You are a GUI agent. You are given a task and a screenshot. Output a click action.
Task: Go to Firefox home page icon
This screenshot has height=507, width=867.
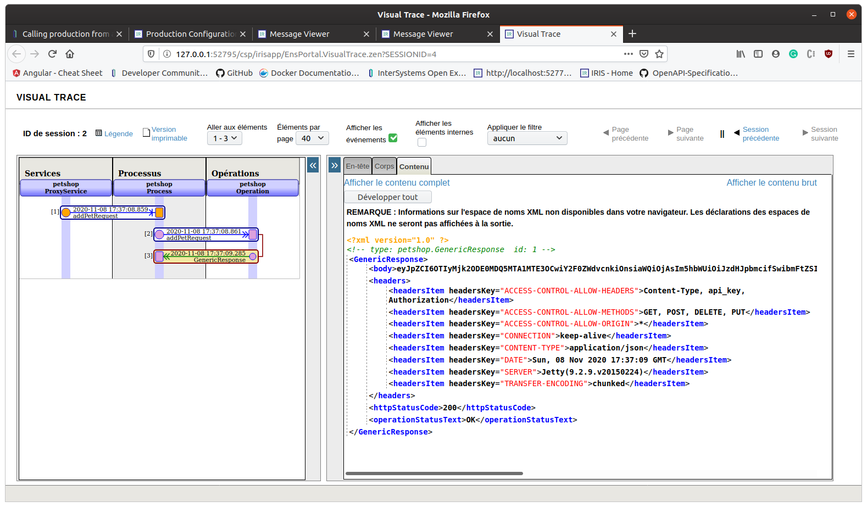(70, 54)
